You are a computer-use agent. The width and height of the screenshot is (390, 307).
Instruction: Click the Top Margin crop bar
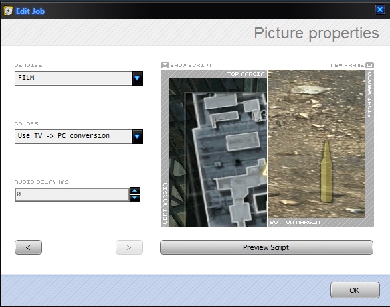tap(214, 74)
